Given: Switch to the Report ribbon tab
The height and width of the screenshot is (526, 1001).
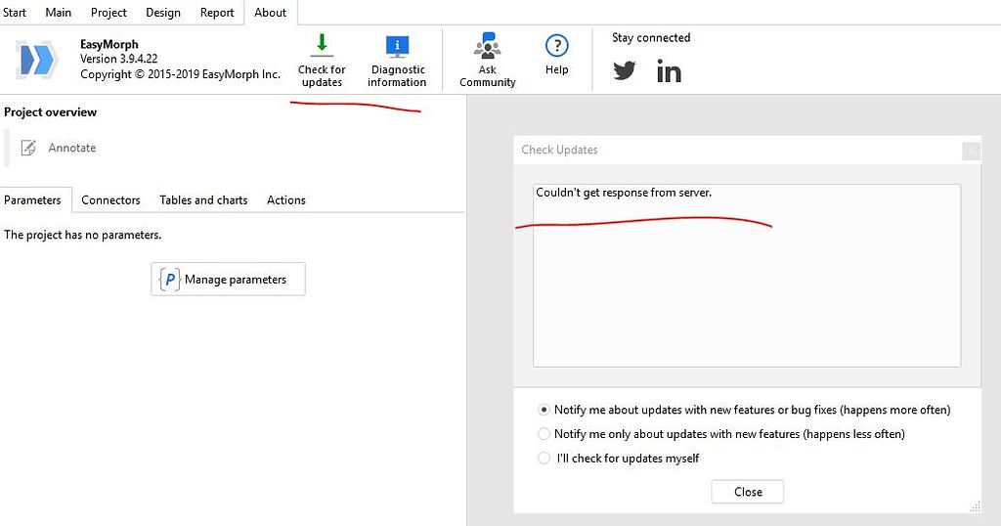Looking at the screenshot, I should 217,13.
